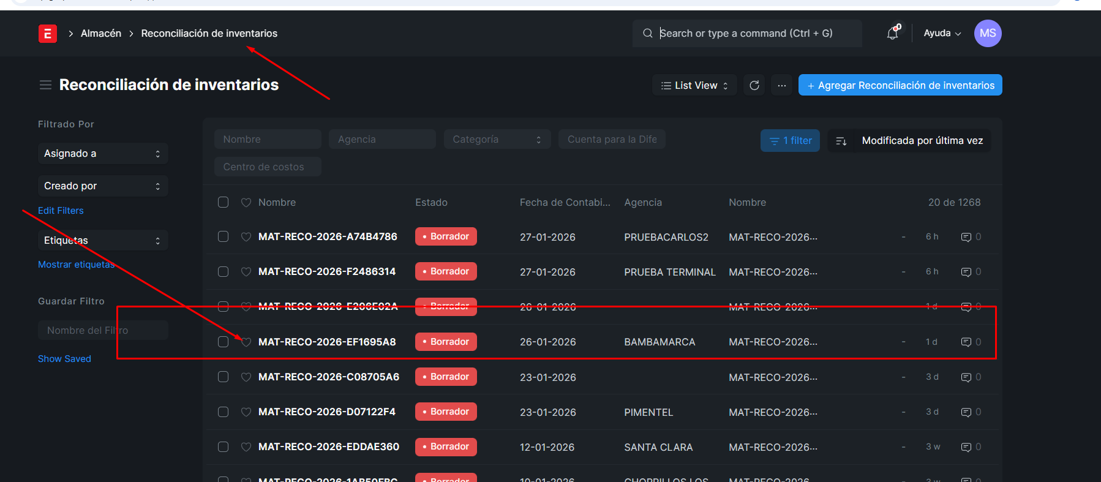
Task: Like MAT-RECO-2026-A74B4786 with heart icon
Action: point(246,237)
